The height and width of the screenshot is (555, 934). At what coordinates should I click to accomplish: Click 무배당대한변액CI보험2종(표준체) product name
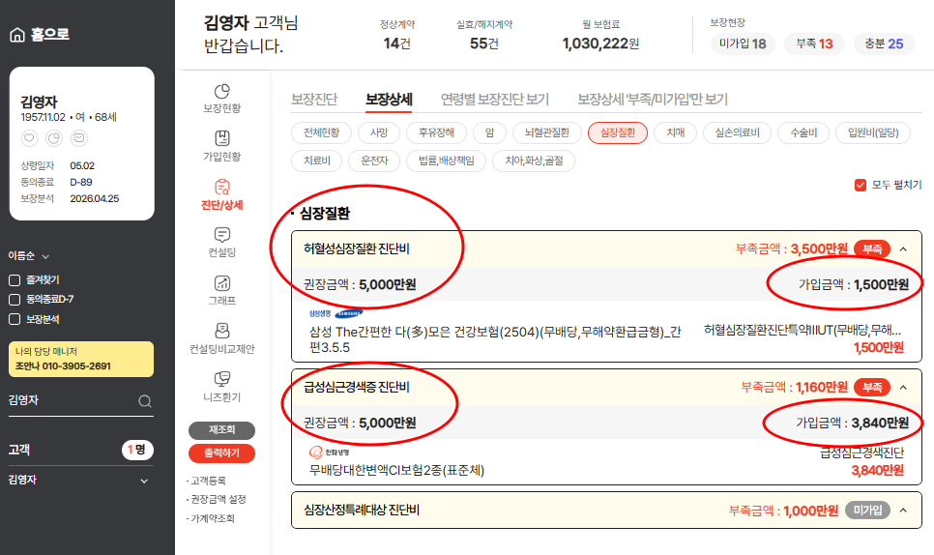point(396,471)
